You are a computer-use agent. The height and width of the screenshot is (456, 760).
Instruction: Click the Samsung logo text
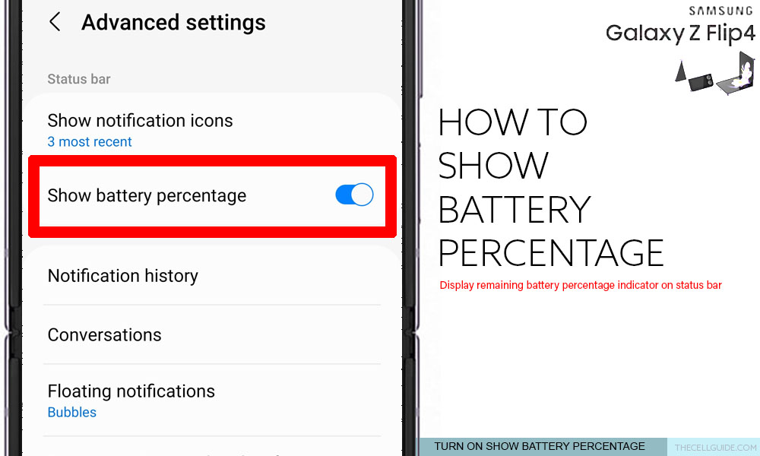[x=720, y=10]
